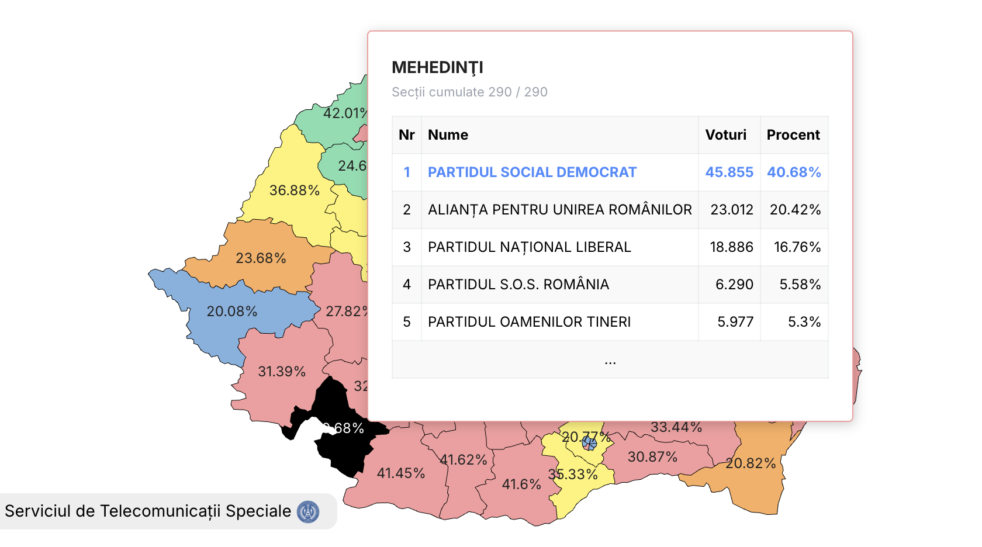The width and height of the screenshot is (982, 547).
Task: Select the Partidul Național Liberal row
Action: [529, 247]
